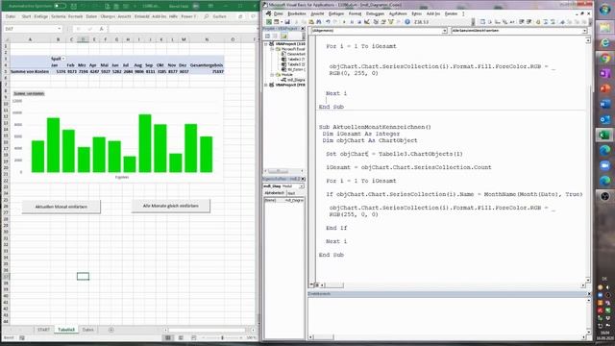Collapse the first VBAProject tree node
615x346 pixels.
pyautogui.click(x=266, y=44)
